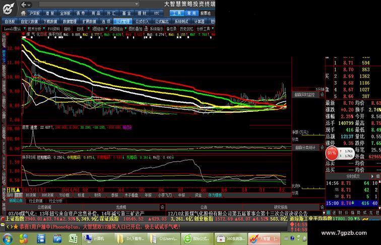Expand the 技术分析 dropdown
Viewport: 381px width, 245px height.
44,29
